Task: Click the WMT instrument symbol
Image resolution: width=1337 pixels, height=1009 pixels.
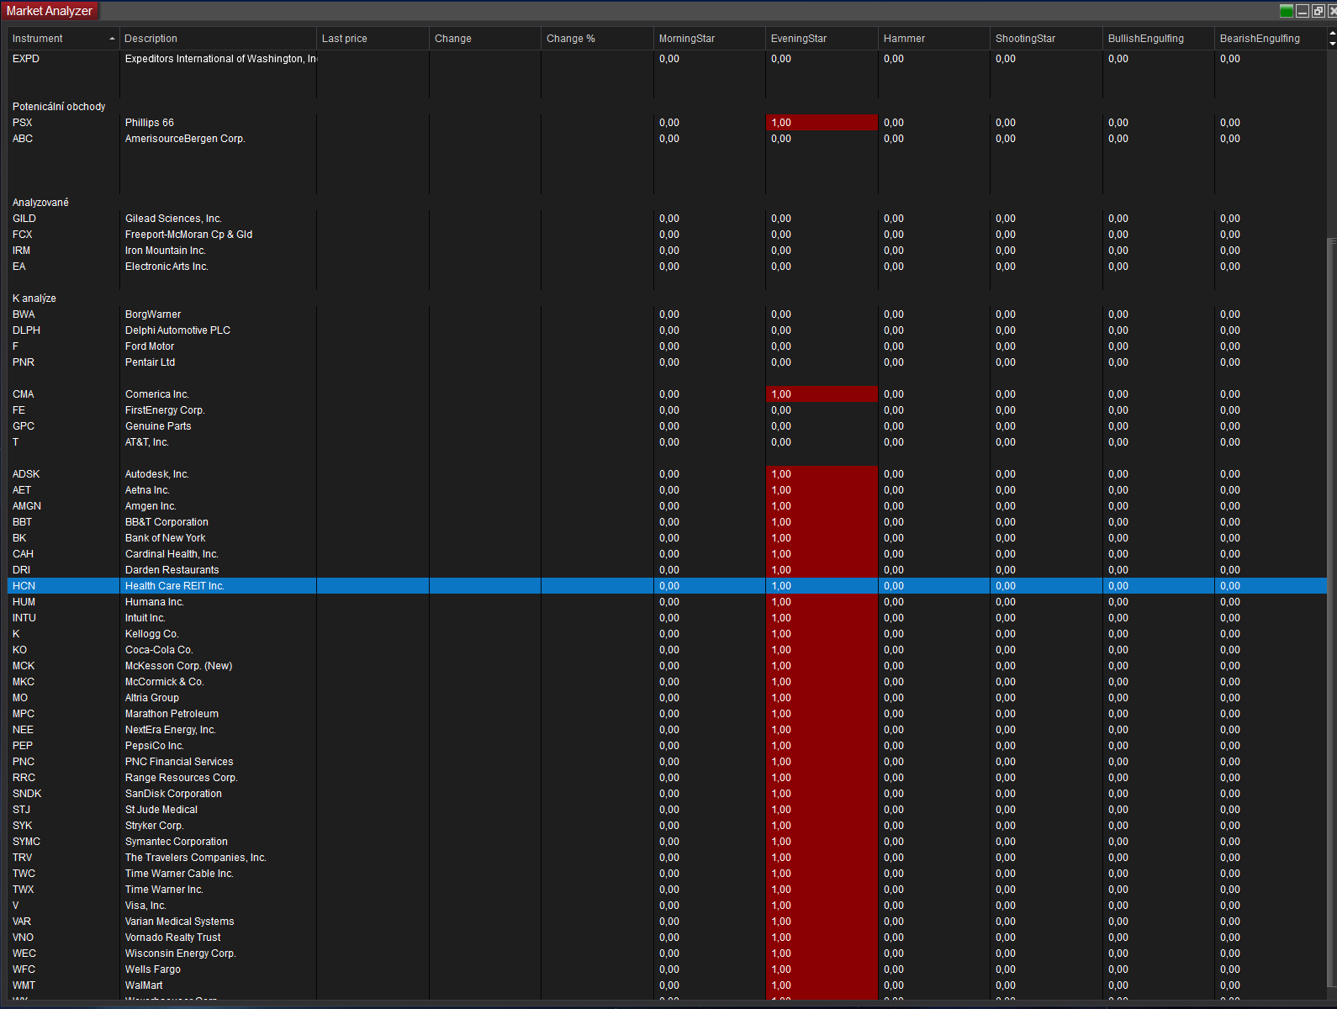Action: [24, 985]
